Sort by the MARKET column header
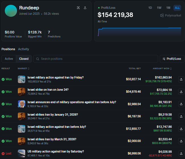185x159 pixels. tap(24, 69)
